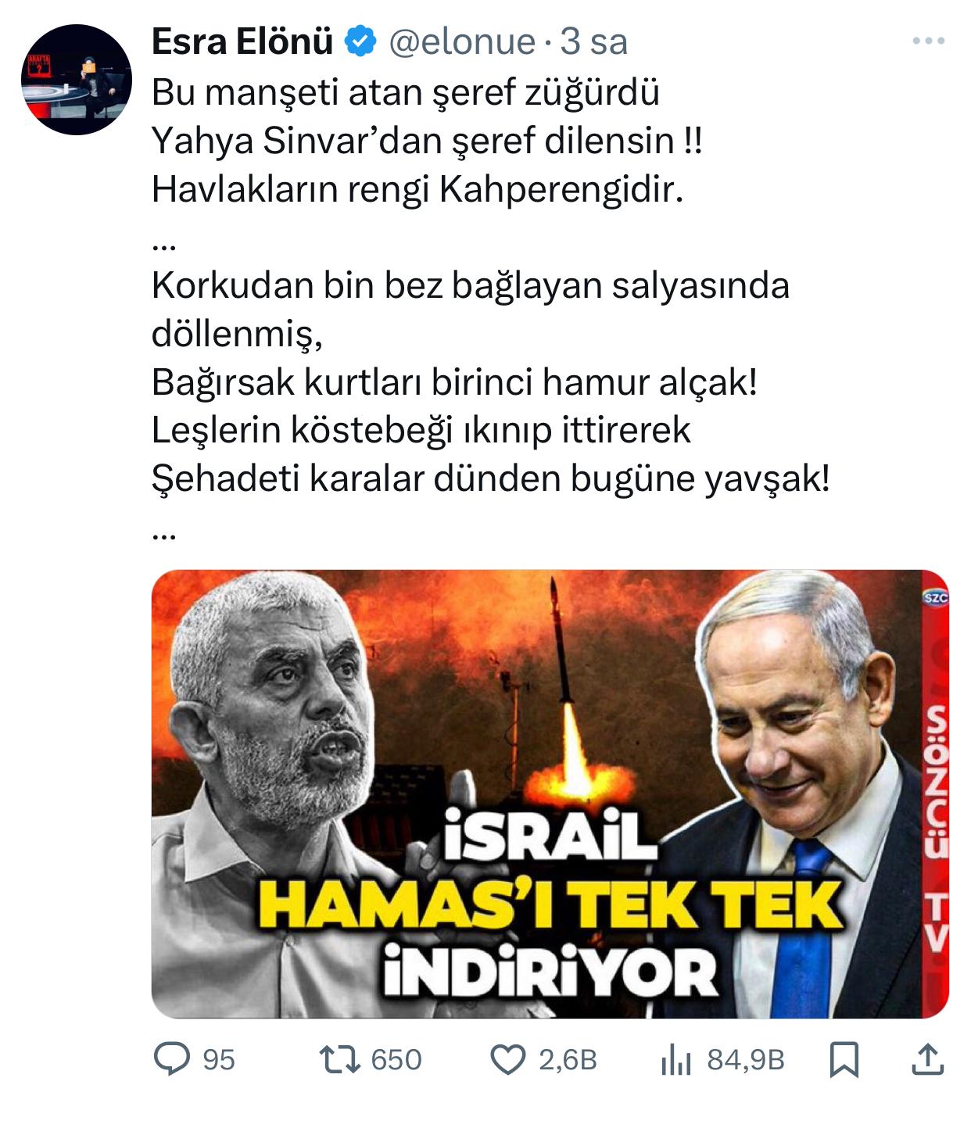Open the @elonue handle

point(462,41)
